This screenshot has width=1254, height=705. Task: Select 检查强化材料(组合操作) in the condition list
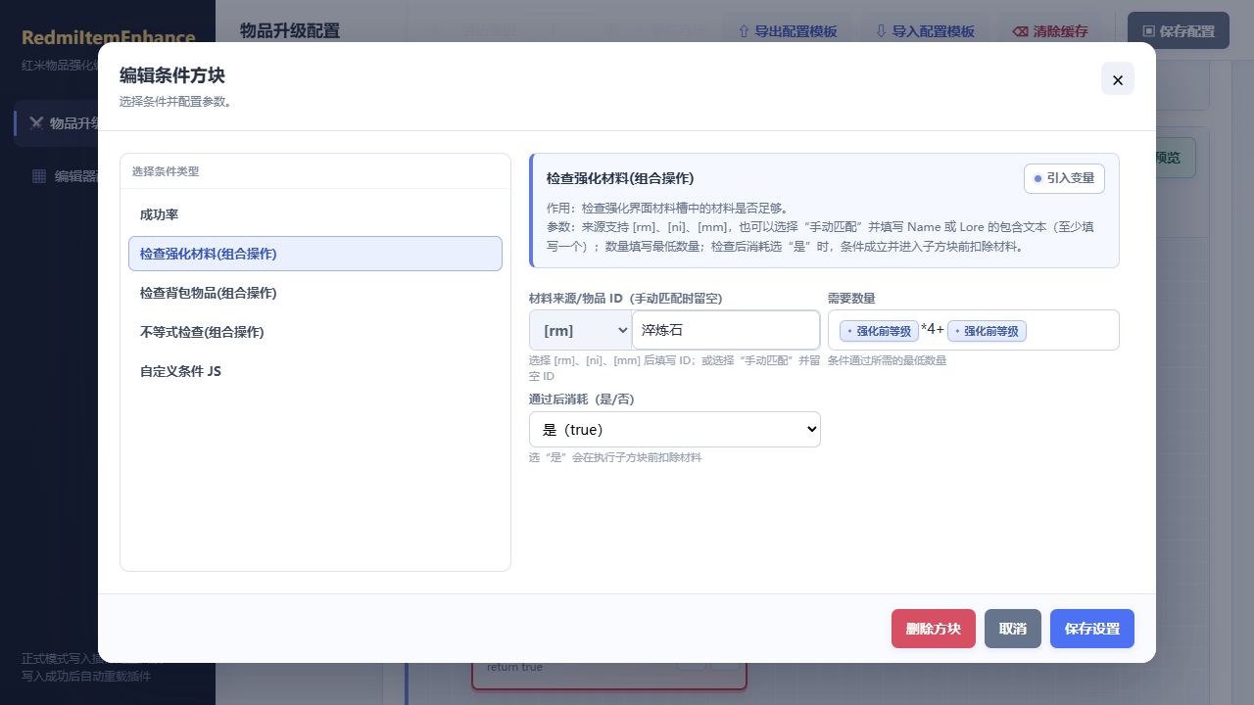click(x=314, y=254)
